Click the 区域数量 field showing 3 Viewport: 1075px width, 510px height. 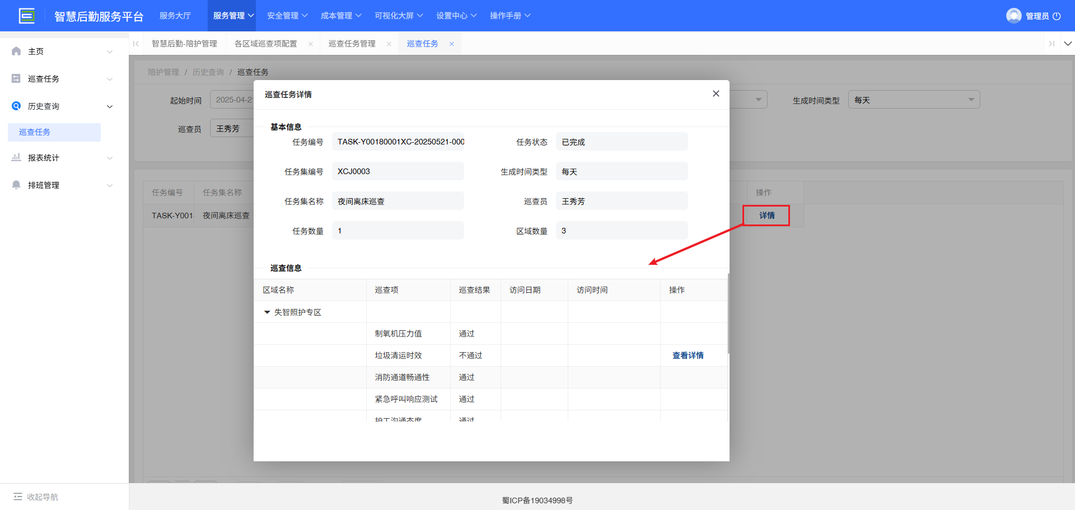(622, 231)
